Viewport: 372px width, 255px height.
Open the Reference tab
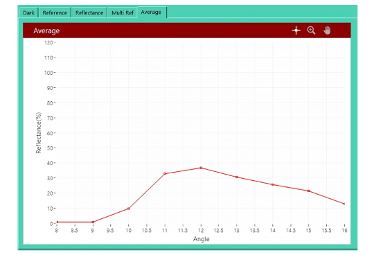click(x=55, y=12)
